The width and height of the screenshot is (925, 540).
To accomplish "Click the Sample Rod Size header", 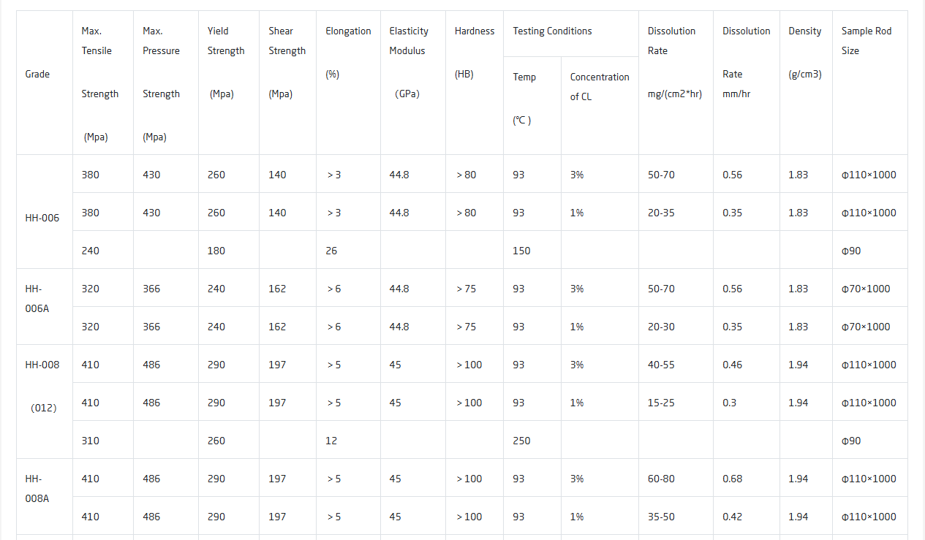I will (870, 83).
